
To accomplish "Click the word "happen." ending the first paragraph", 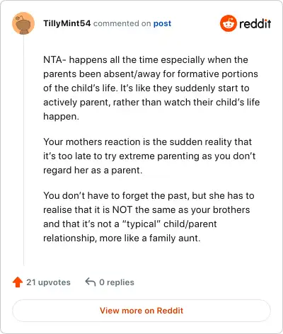I will click(61, 117).
